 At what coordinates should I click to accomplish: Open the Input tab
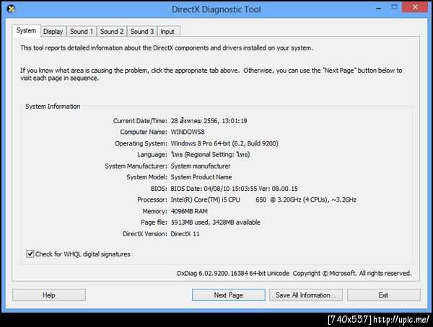[167, 32]
